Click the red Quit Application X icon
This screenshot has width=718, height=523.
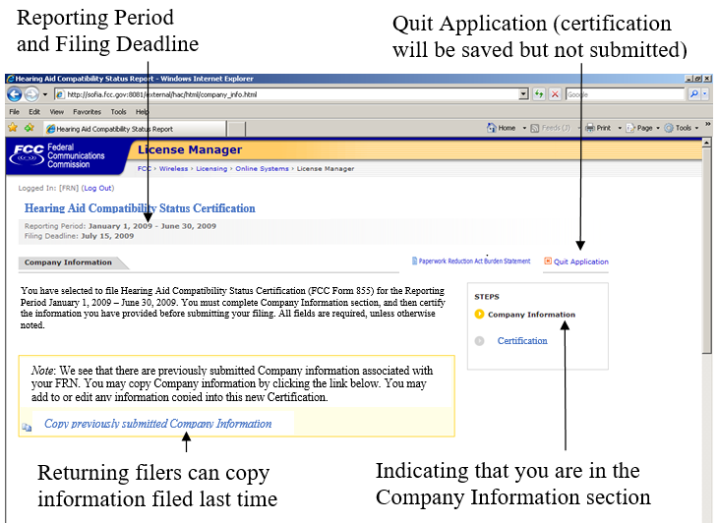[x=548, y=261]
